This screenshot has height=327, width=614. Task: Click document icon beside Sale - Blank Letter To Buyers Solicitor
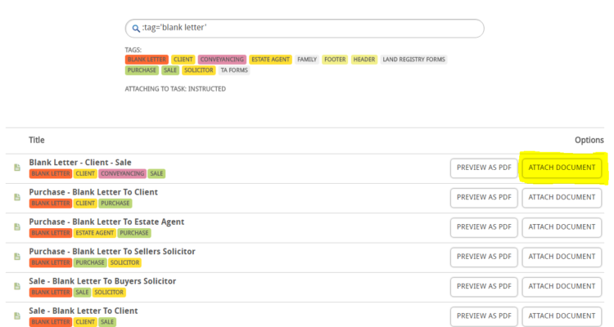pyautogui.click(x=17, y=286)
